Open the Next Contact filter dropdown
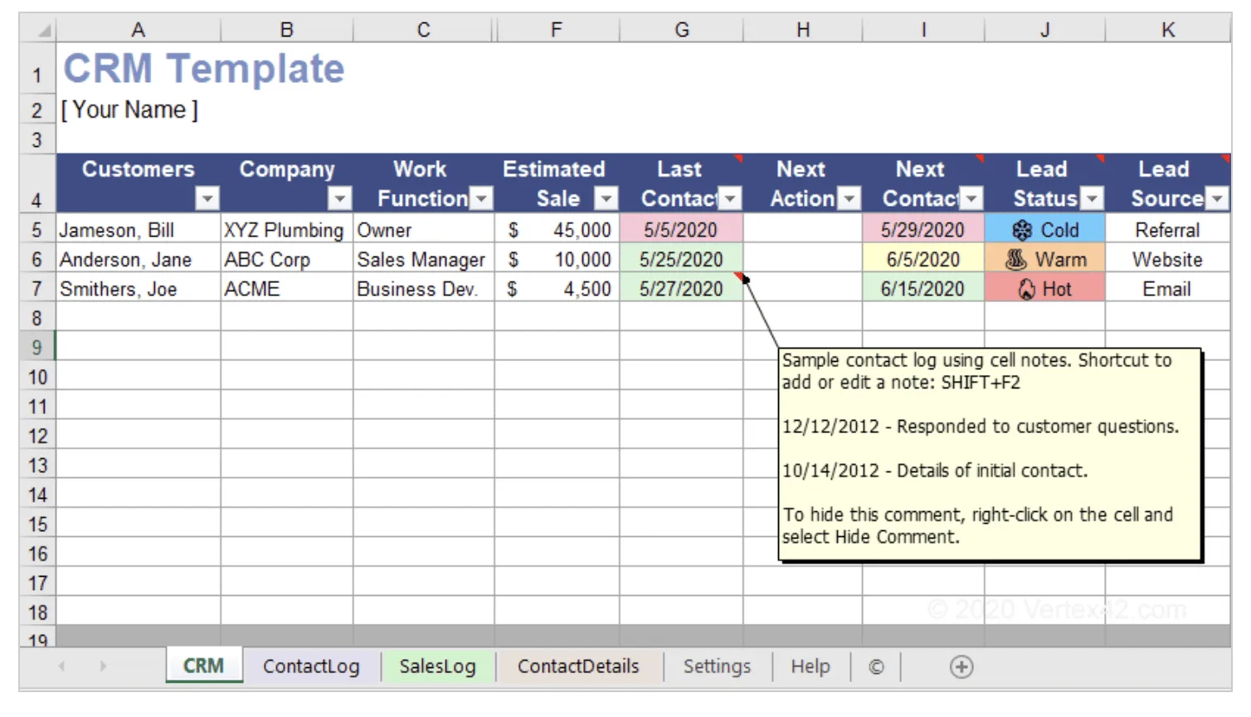This screenshot has width=1251, height=717. [971, 198]
